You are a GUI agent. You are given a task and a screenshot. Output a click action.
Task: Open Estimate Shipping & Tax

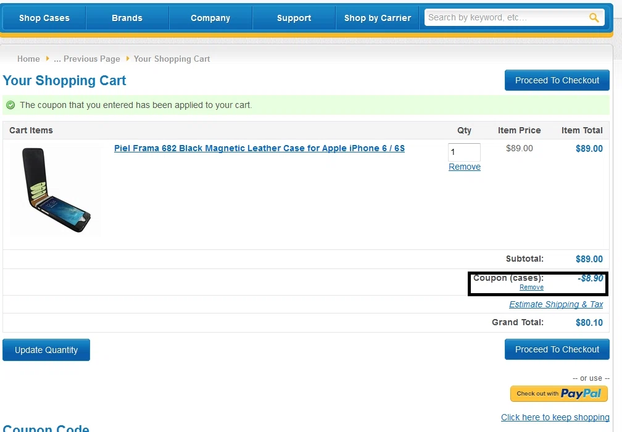556,304
